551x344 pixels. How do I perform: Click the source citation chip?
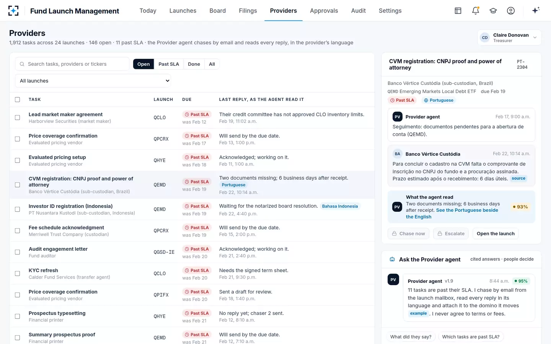(518, 178)
